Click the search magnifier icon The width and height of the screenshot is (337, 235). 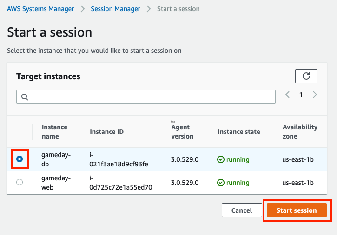pyautogui.click(x=25, y=97)
